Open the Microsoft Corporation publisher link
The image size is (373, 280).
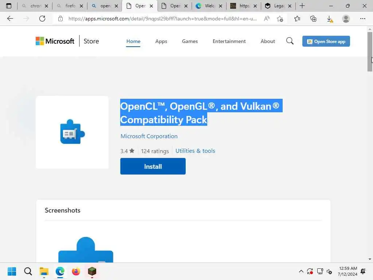[x=149, y=136]
